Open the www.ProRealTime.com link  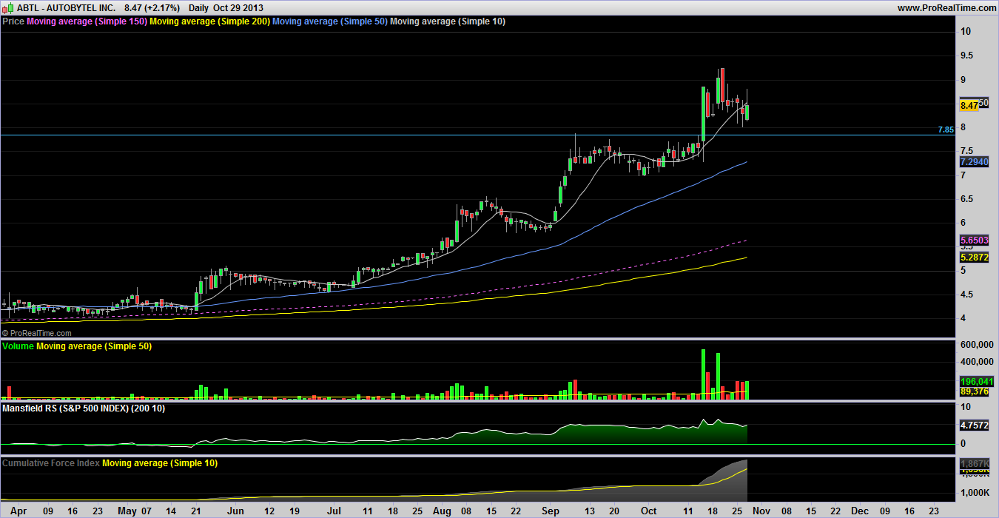pyautogui.click(x=946, y=7)
